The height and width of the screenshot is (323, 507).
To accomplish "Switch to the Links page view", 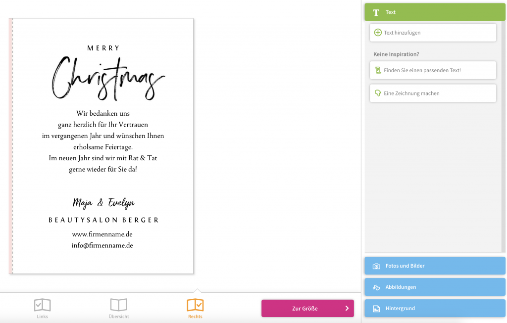I will 43,309.
